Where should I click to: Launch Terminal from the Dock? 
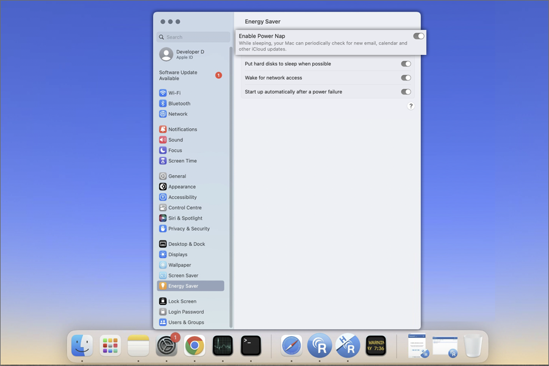pos(251,346)
